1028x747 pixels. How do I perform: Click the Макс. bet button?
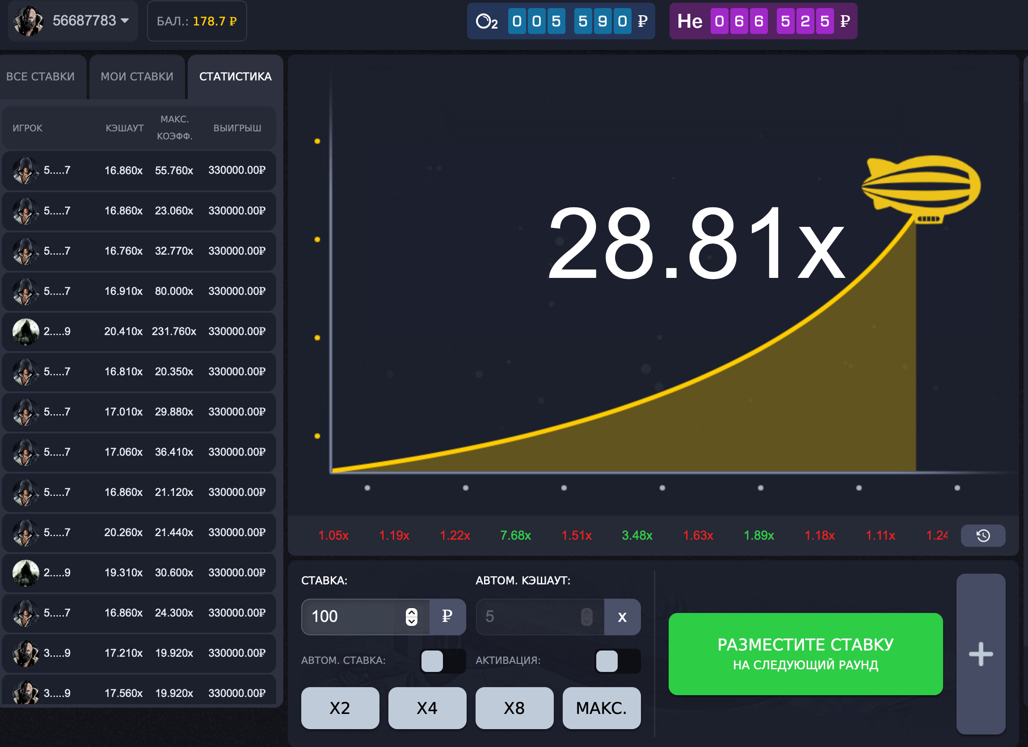tap(601, 708)
